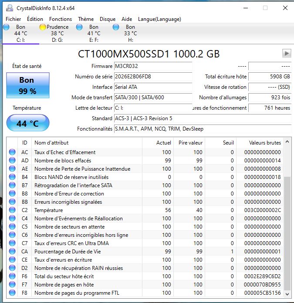Click the Firmware field M3CR032
This screenshot has height=303, width=294.
click(153, 66)
